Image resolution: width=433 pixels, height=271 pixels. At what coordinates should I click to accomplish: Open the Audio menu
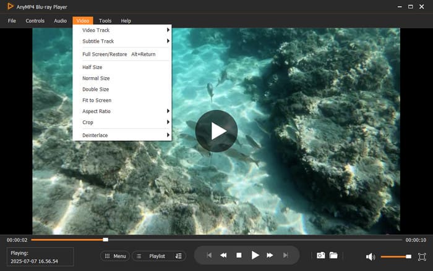(60, 20)
